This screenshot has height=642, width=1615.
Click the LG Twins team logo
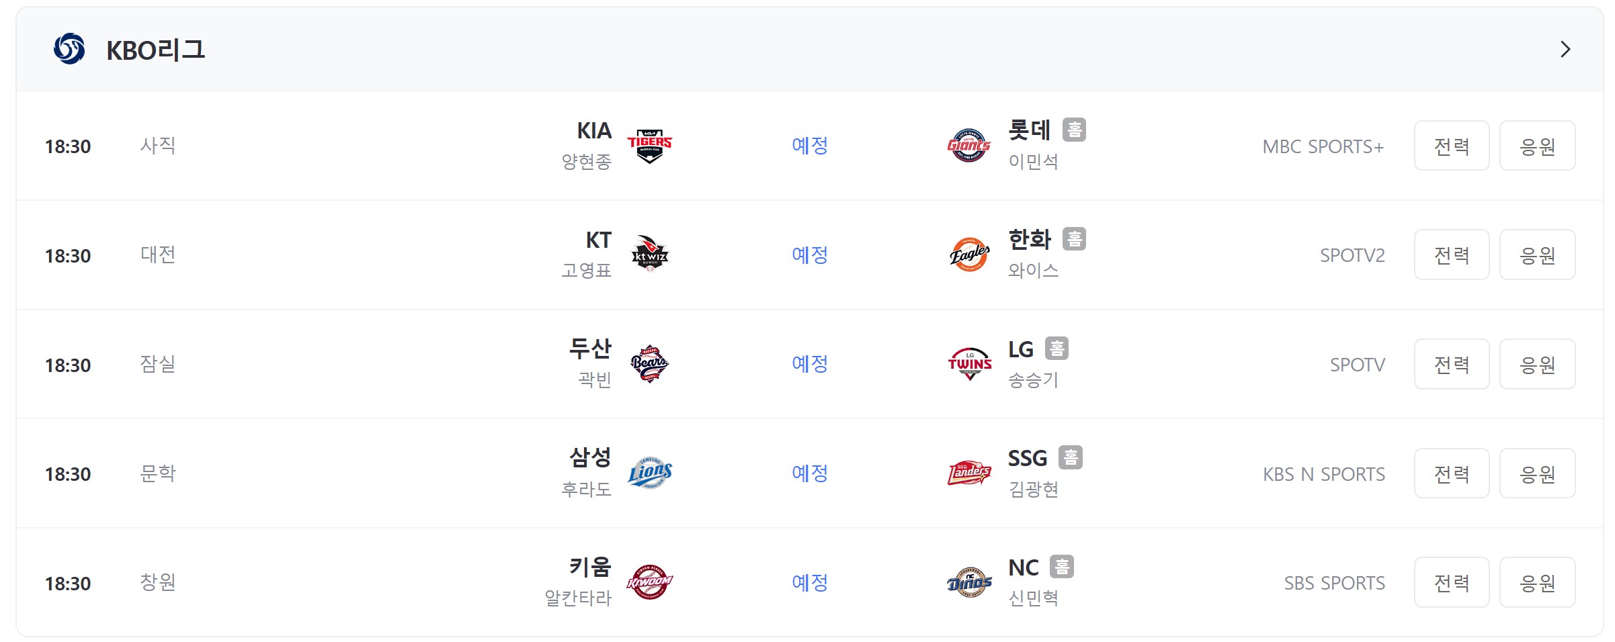[x=969, y=364]
